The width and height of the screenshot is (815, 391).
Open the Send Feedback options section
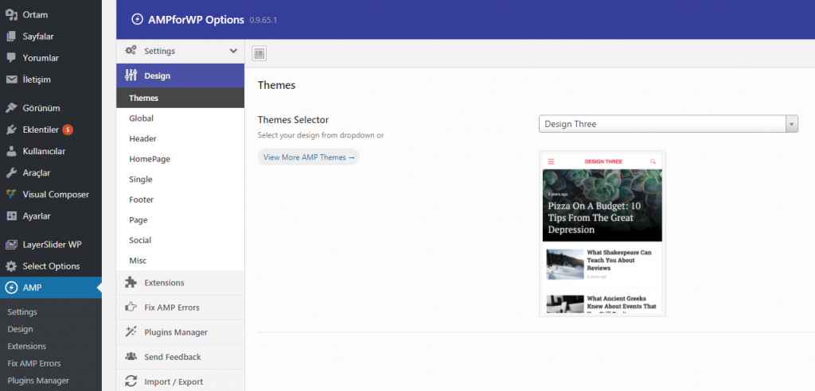pyautogui.click(x=181, y=357)
